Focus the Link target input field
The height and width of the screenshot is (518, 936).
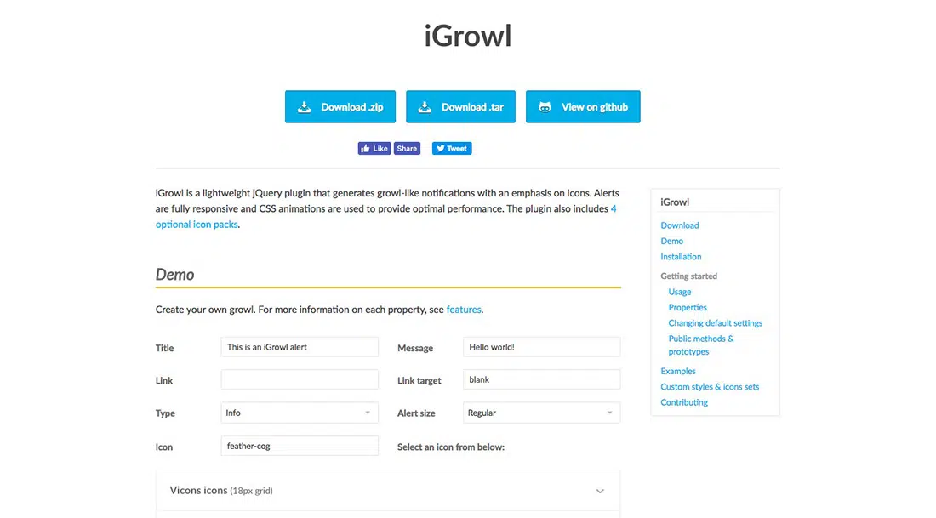542,379
